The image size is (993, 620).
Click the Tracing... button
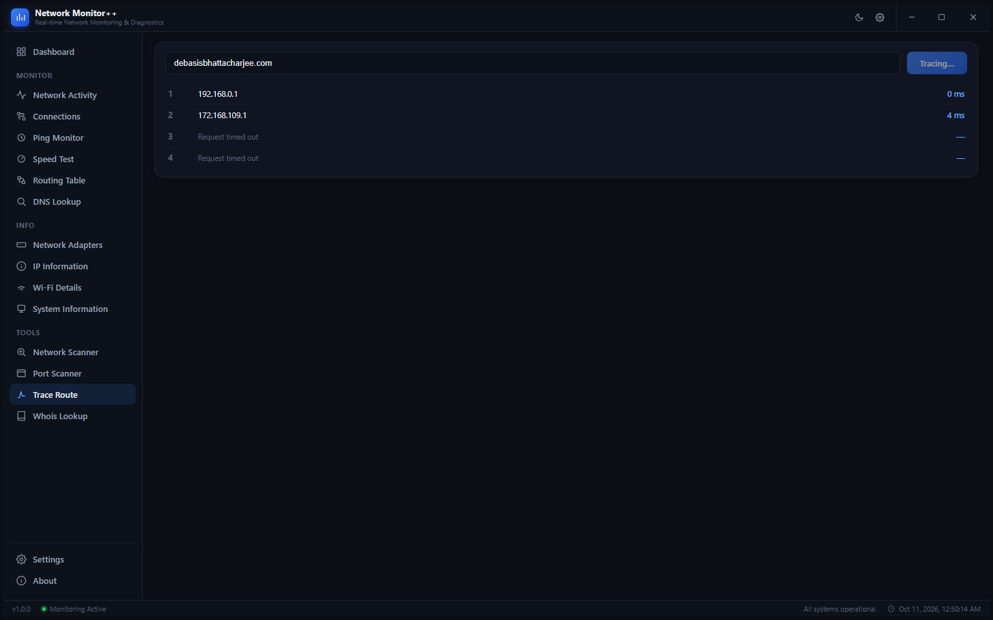tap(937, 63)
